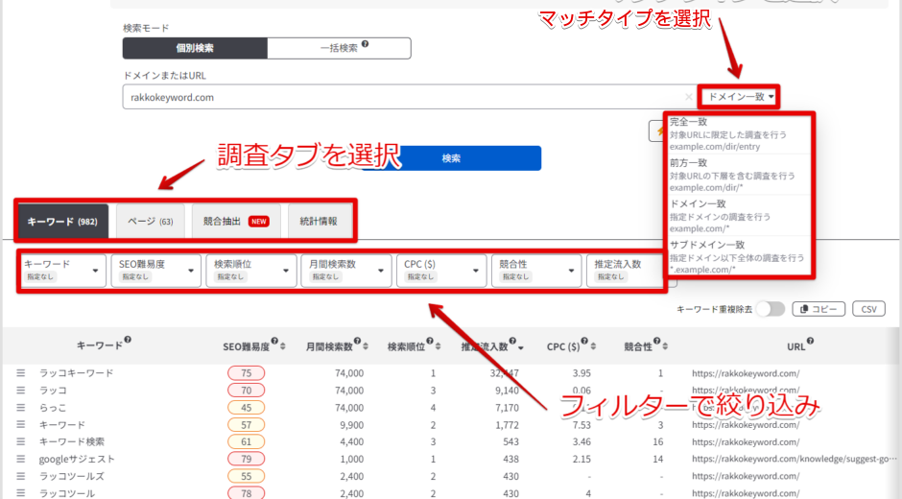
Task: Export results with the CSV button
Action: click(x=867, y=309)
